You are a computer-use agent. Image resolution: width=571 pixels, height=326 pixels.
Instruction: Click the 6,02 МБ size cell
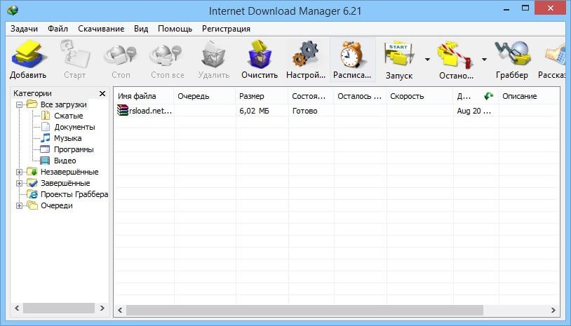click(x=254, y=111)
